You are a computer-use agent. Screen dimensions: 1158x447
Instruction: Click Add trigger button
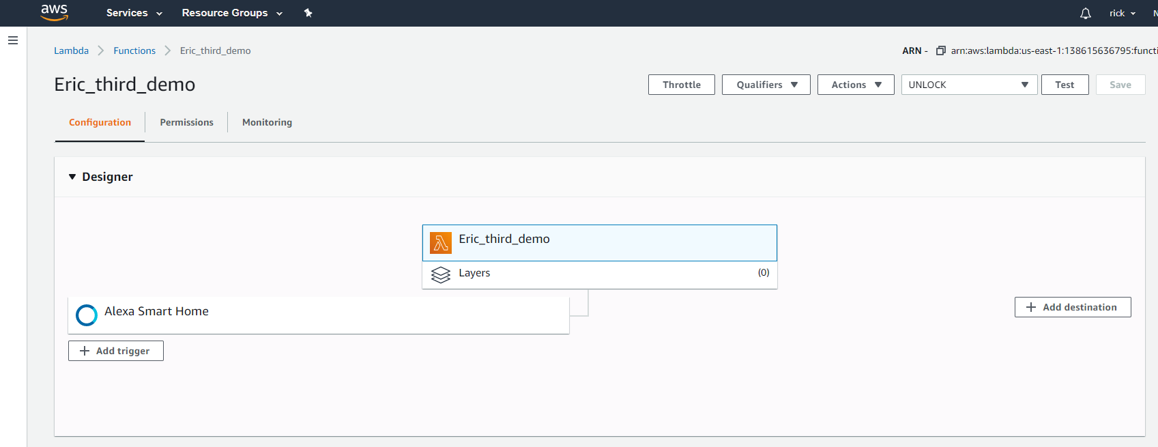tap(116, 351)
